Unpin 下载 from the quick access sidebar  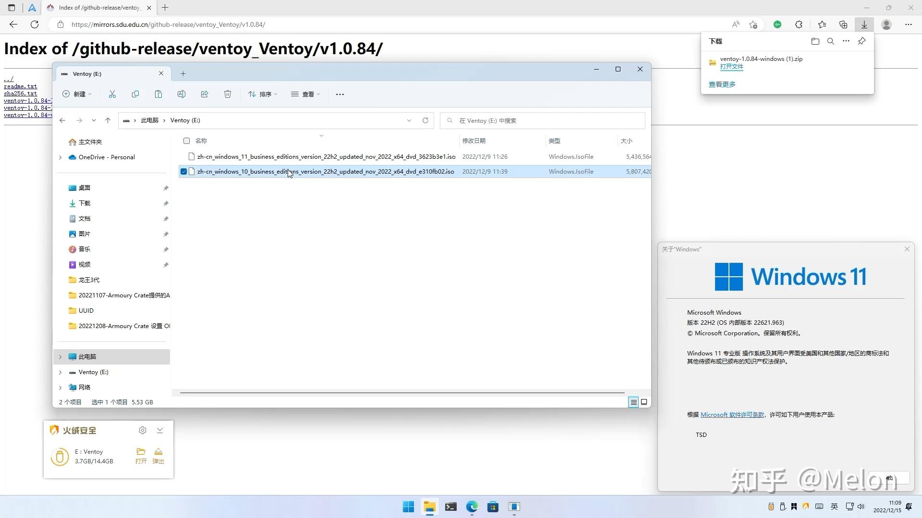pos(166,203)
